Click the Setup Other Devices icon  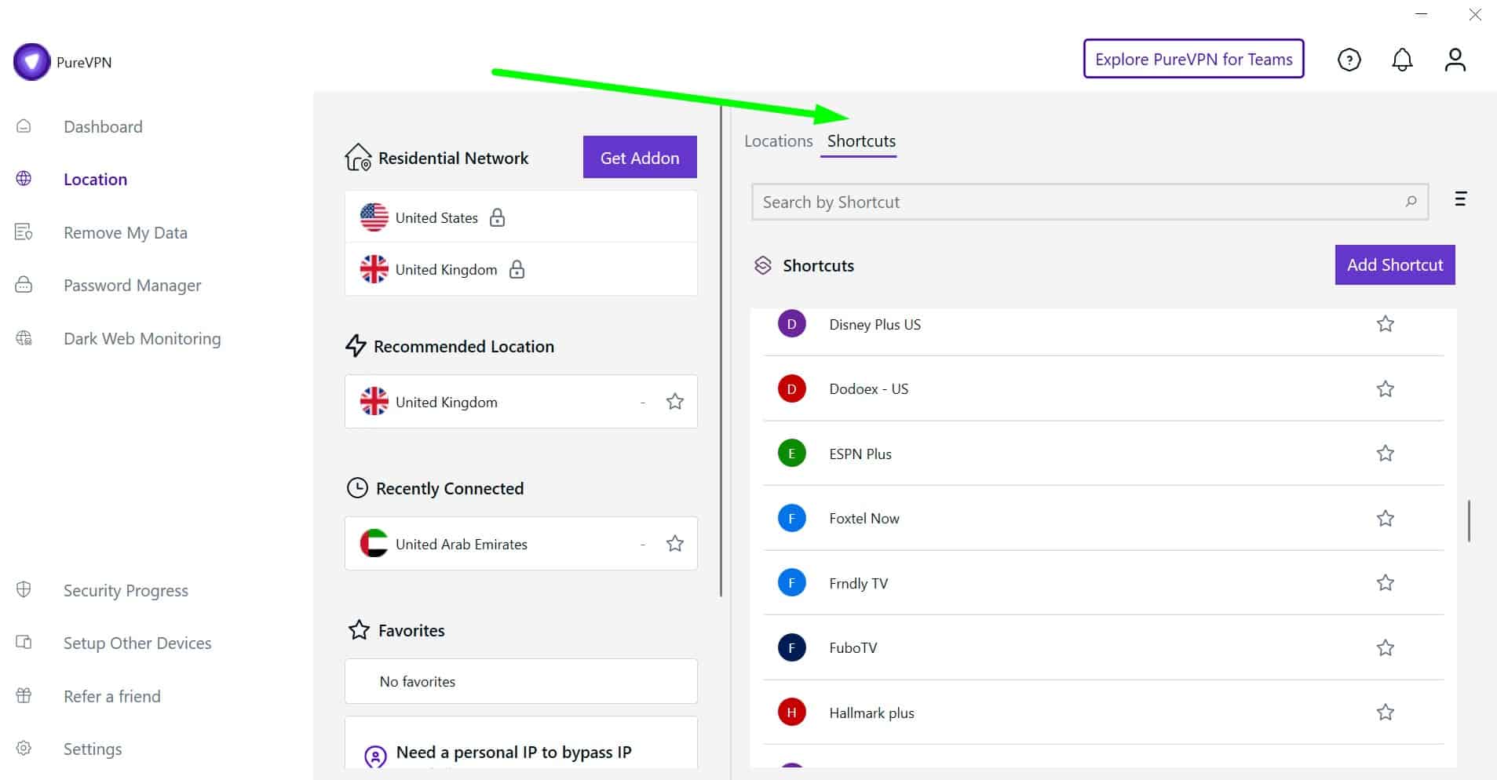[24, 643]
